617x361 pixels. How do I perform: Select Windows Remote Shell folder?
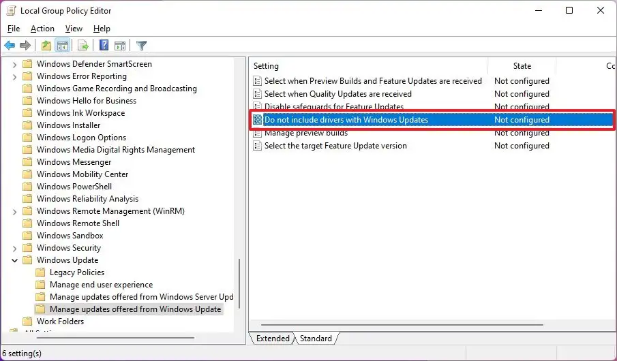(x=78, y=223)
